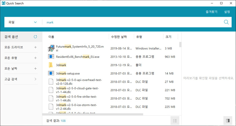Open the 파일 search type dropdown
Image resolution: width=236 pixels, height=126 pixels.
pos(23,22)
